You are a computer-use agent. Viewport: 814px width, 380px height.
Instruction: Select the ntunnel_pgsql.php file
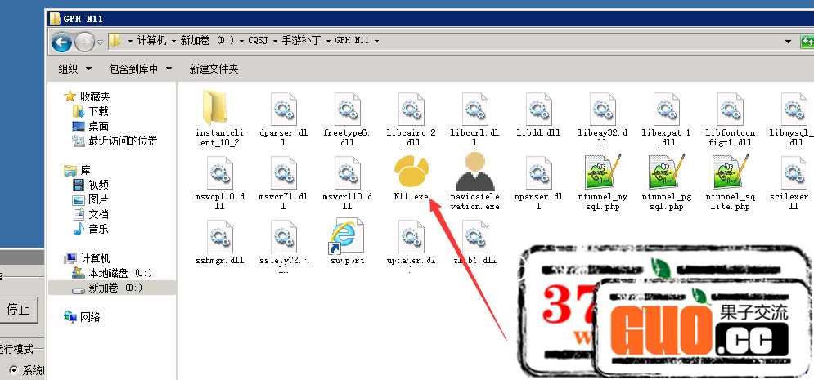(x=666, y=173)
